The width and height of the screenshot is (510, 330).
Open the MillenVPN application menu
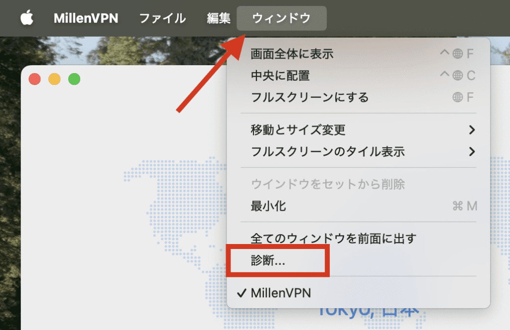86,18
